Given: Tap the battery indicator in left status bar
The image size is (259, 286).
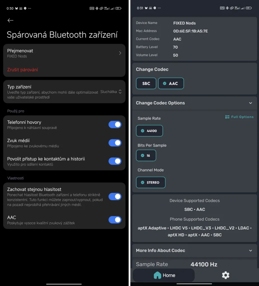Looking at the screenshot, I should click(118, 8).
